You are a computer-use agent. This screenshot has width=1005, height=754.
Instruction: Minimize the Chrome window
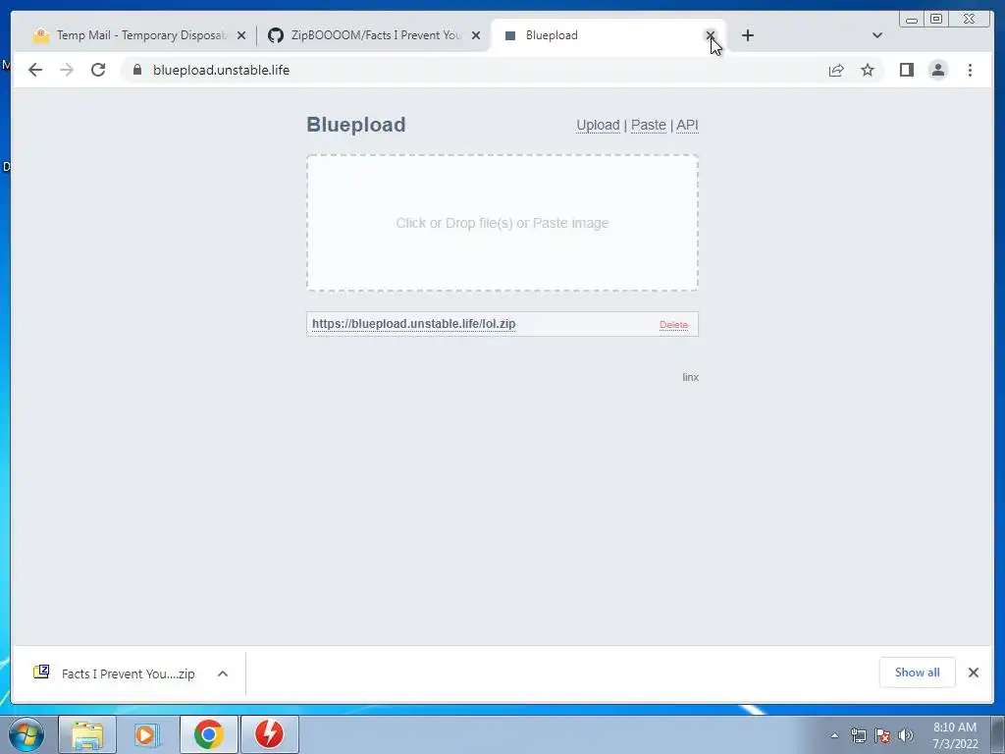point(912,20)
